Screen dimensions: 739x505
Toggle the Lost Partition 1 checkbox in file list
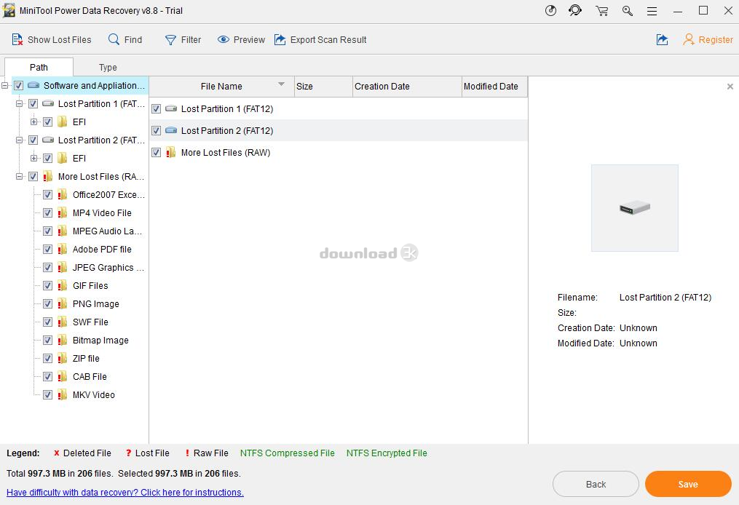click(156, 109)
